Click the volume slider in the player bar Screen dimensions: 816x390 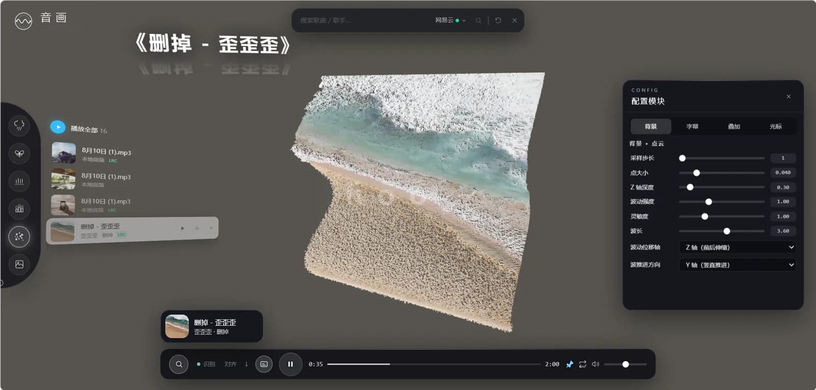(x=625, y=364)
